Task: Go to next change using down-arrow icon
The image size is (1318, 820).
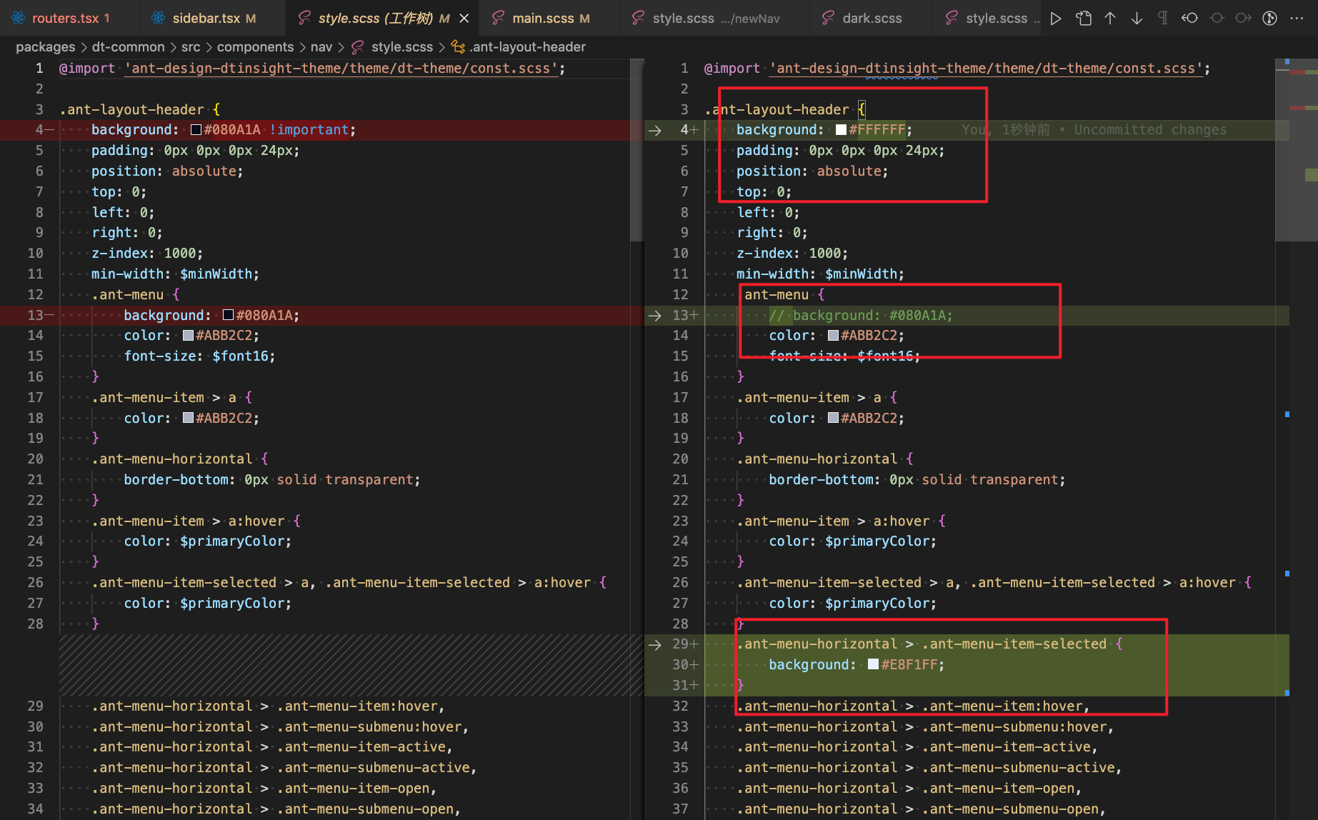Action: 1137,18
